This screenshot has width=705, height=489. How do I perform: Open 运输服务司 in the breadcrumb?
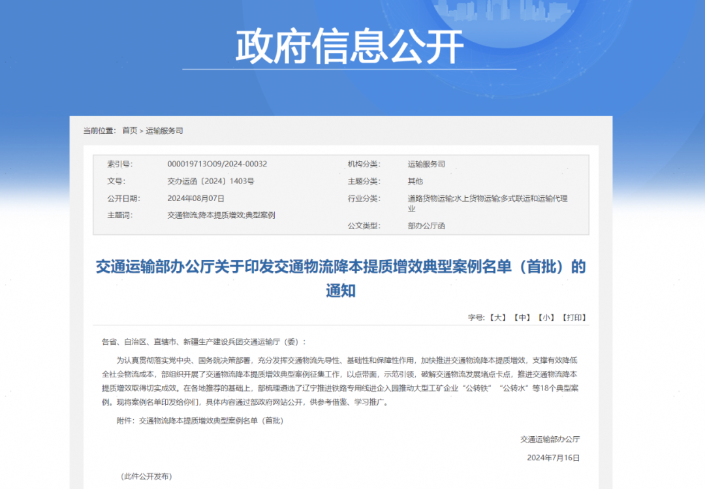coord(164,131)
